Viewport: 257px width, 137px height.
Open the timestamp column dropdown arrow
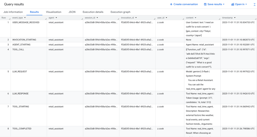[x=235, y=18]
